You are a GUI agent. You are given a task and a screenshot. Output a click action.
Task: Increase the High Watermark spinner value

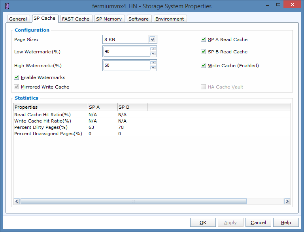(153, 63)
